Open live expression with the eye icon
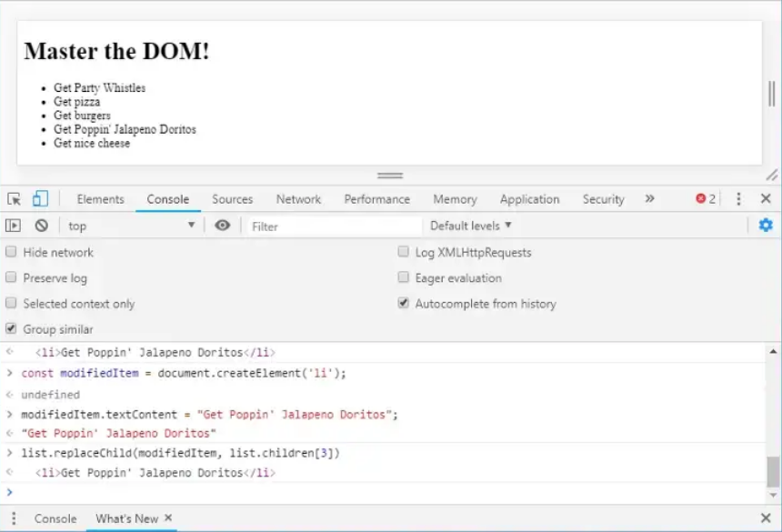This screenshot has width=782, height=532. pos(223,226)
